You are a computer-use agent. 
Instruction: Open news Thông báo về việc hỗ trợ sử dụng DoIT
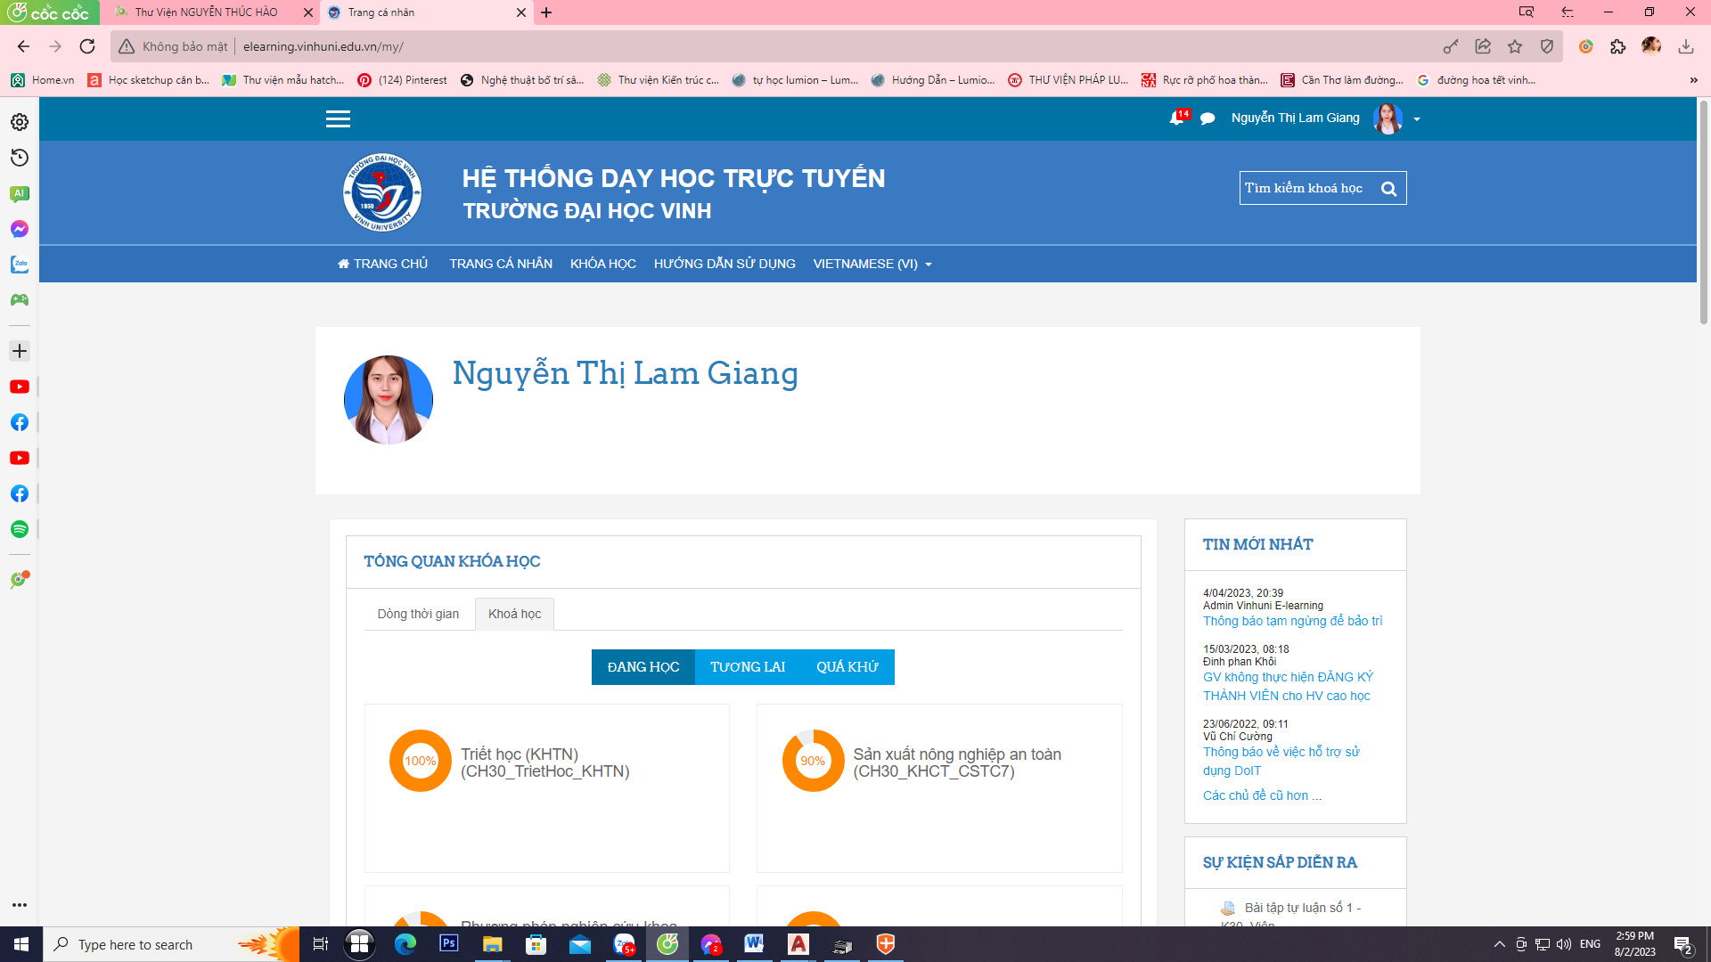pos(1281,762)
